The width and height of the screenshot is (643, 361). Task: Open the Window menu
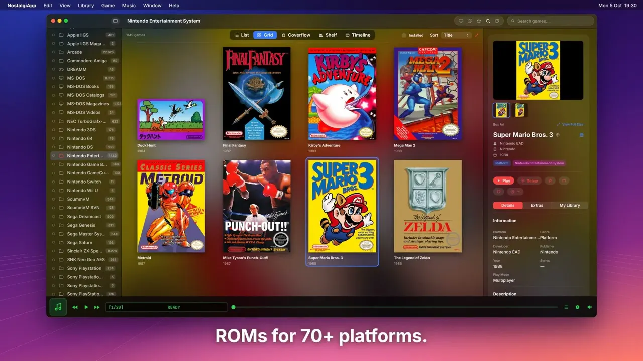152,6
